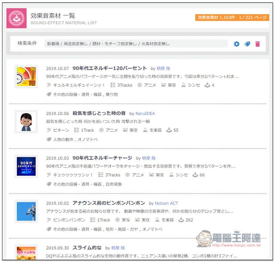275x263 pixels.
Task: Click ear icon beside キュルキュルギュイーンッ！
Action: pyautogui.click(x=48, y=85)
